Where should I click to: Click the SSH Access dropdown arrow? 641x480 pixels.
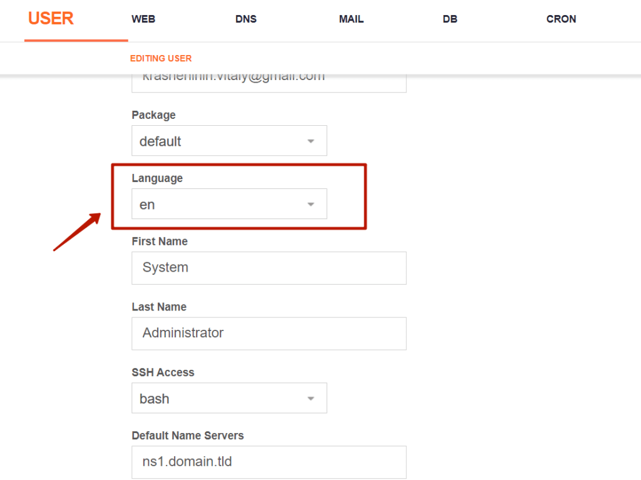(x=310, y=399)
